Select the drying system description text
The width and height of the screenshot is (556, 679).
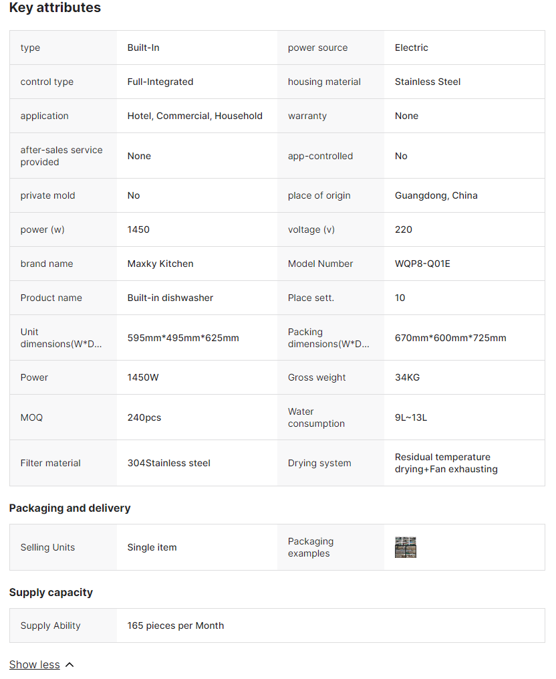[x=446, y=463]
